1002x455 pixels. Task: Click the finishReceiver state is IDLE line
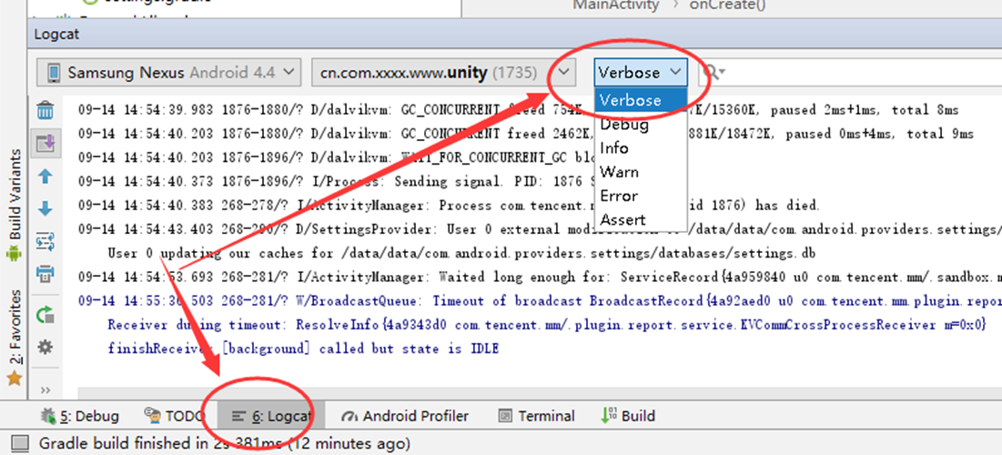click(303, 349)
